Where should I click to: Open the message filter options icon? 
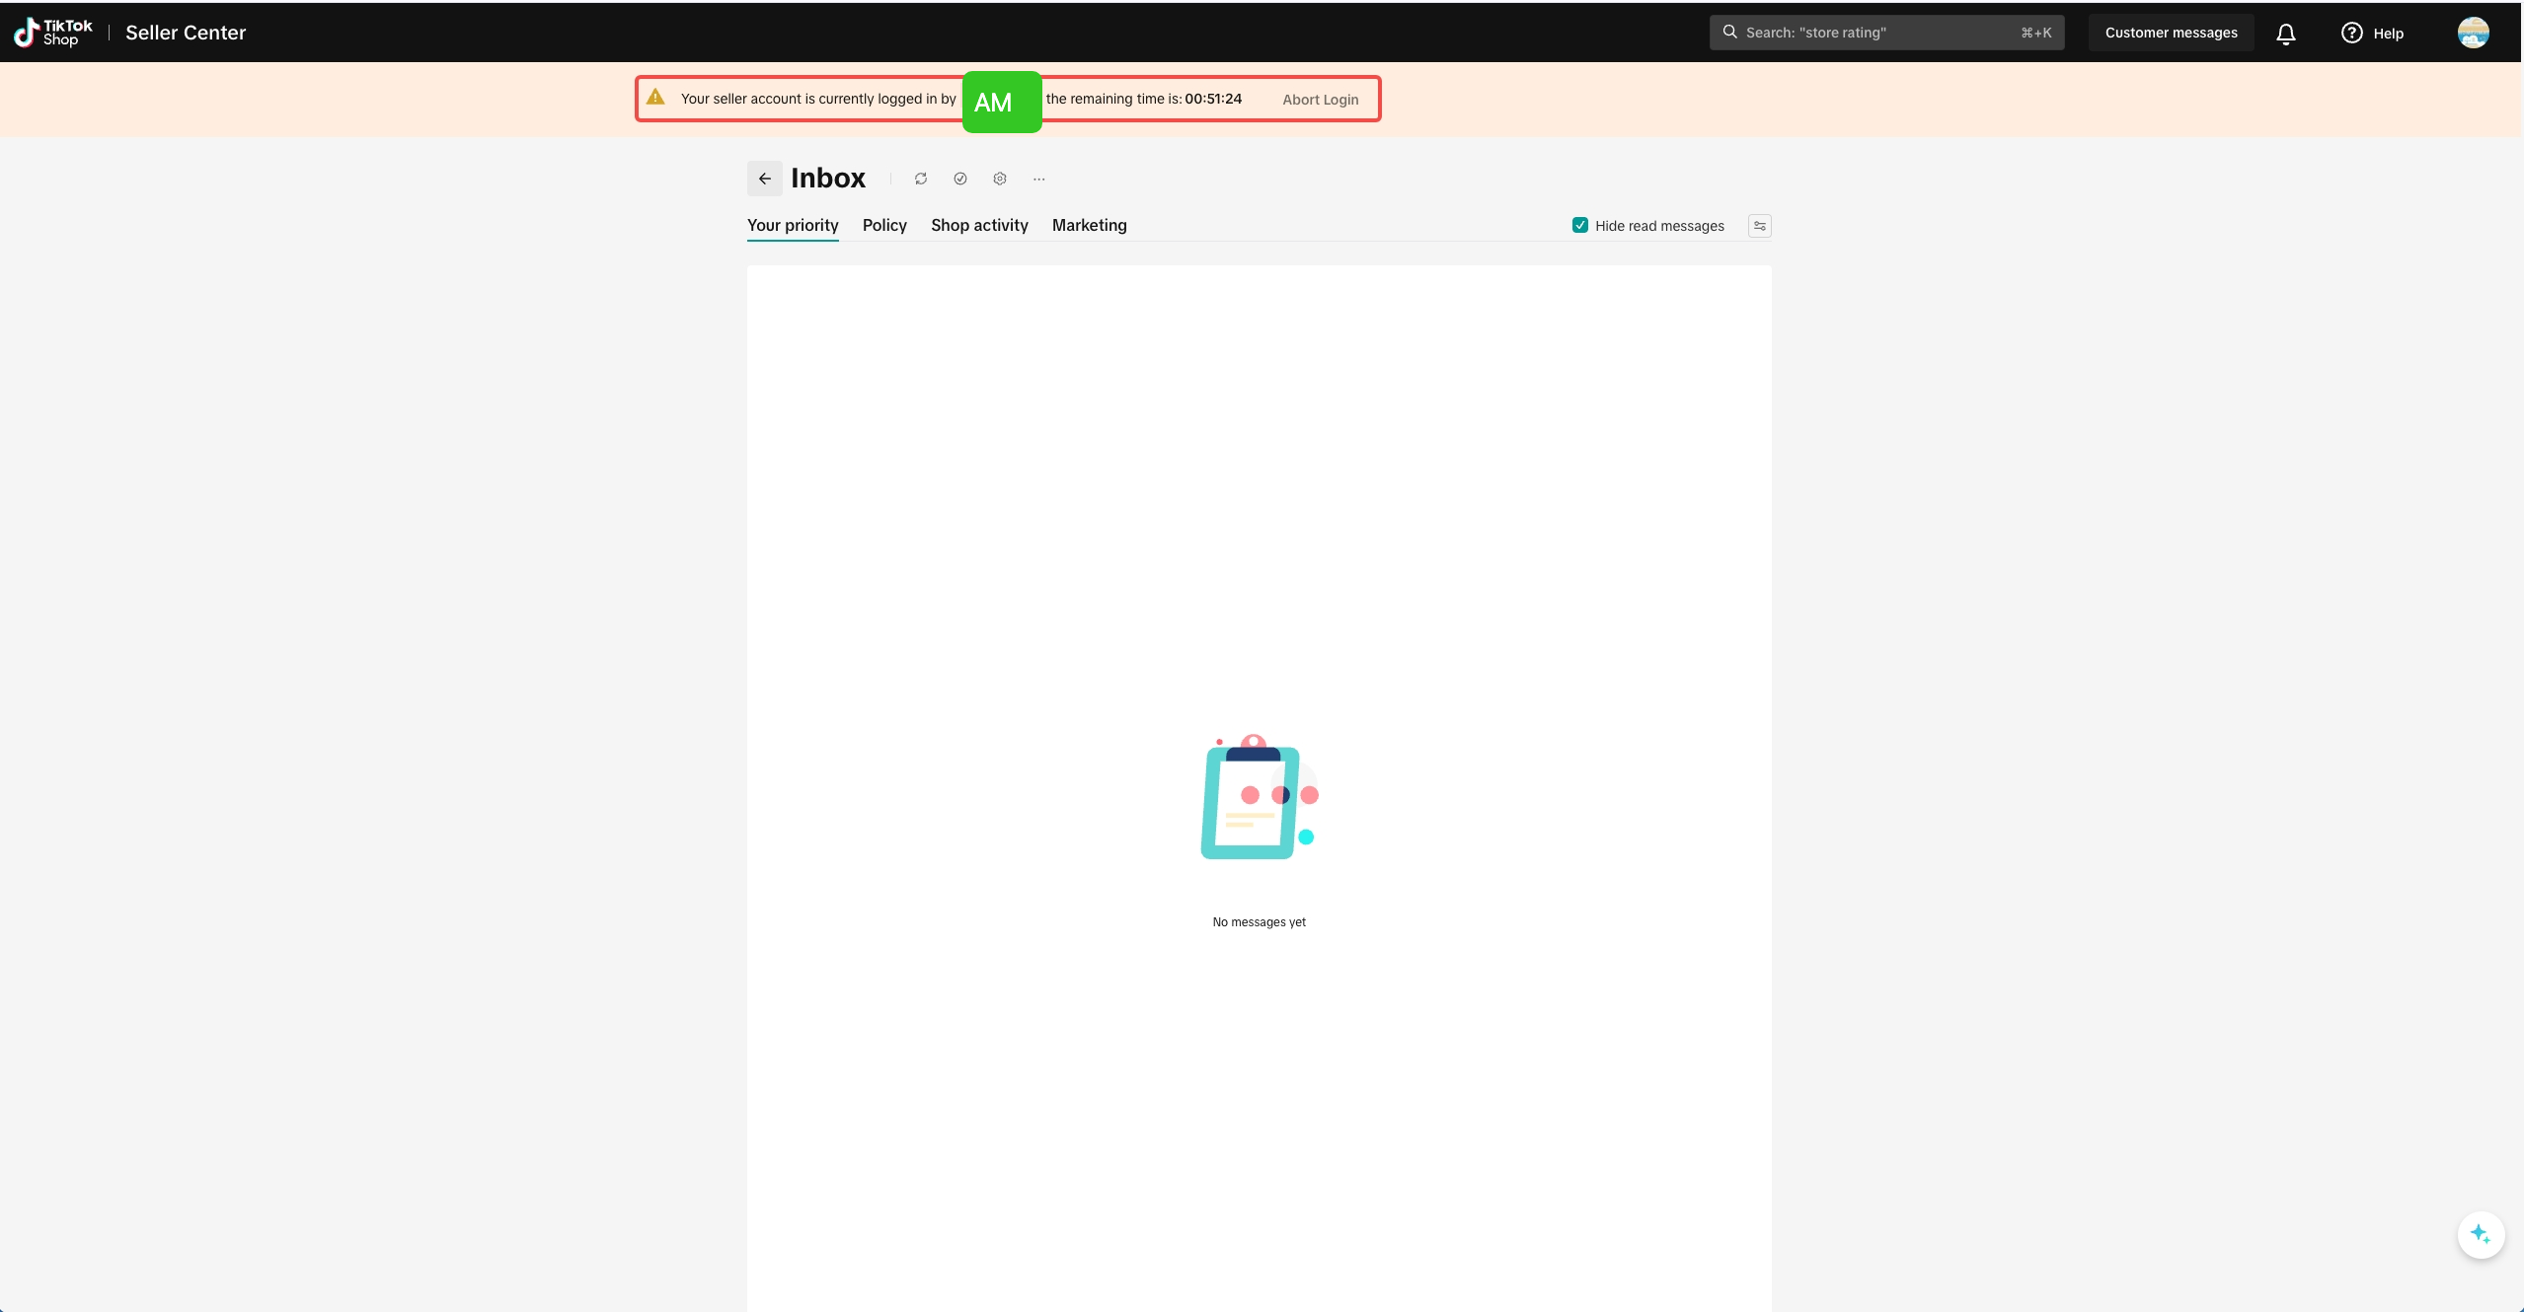coord(1759,226)
